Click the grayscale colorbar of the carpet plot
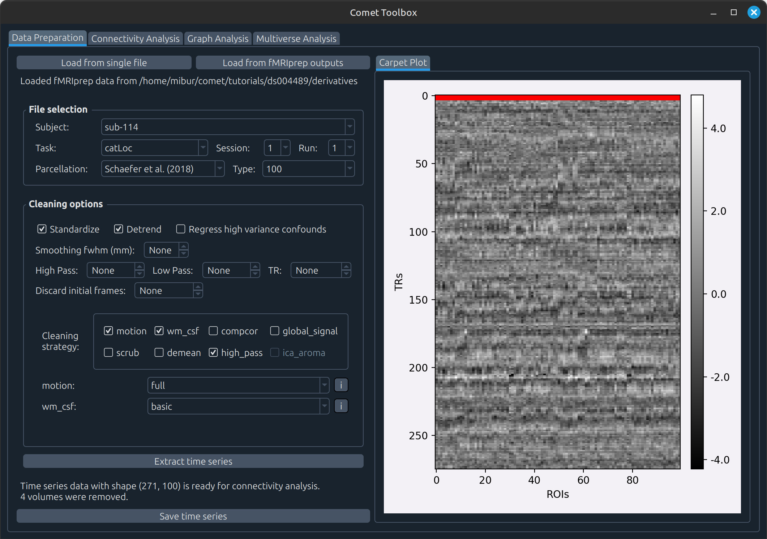Screen dimensions: 767x539 pos(697,282)
